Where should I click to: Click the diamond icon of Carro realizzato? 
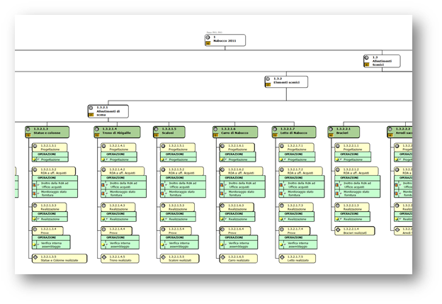[x=221, y=258]
